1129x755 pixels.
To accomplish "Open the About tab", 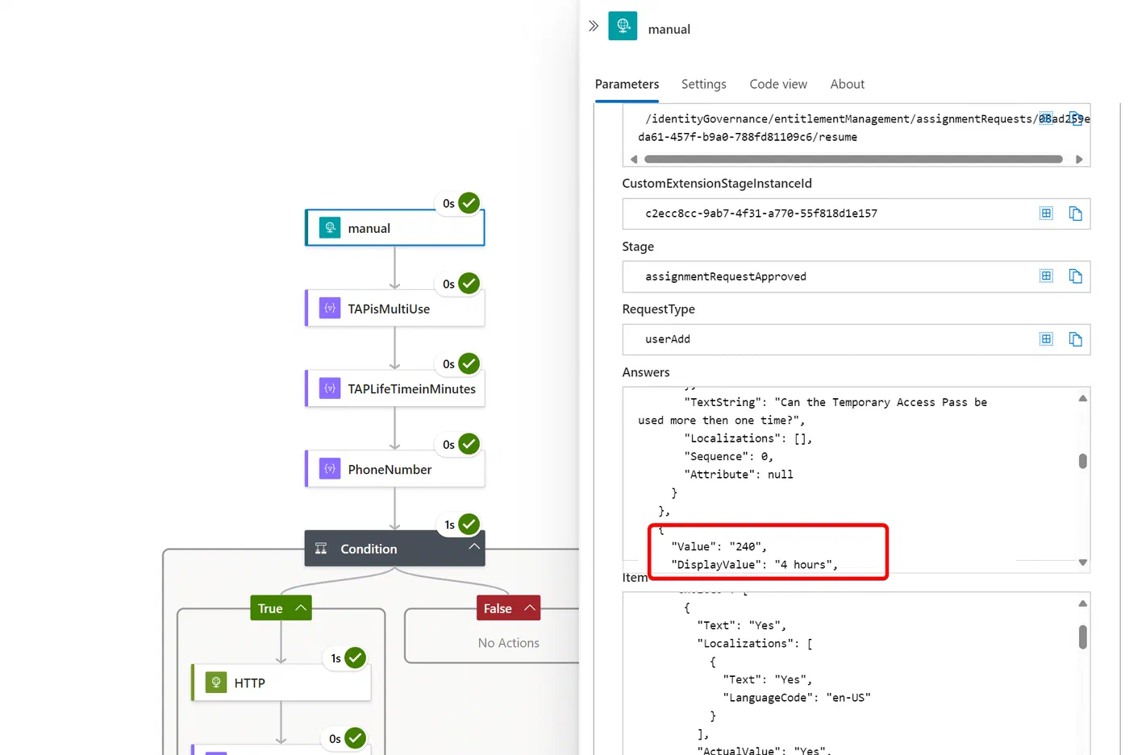I will (x=847, y=84).
